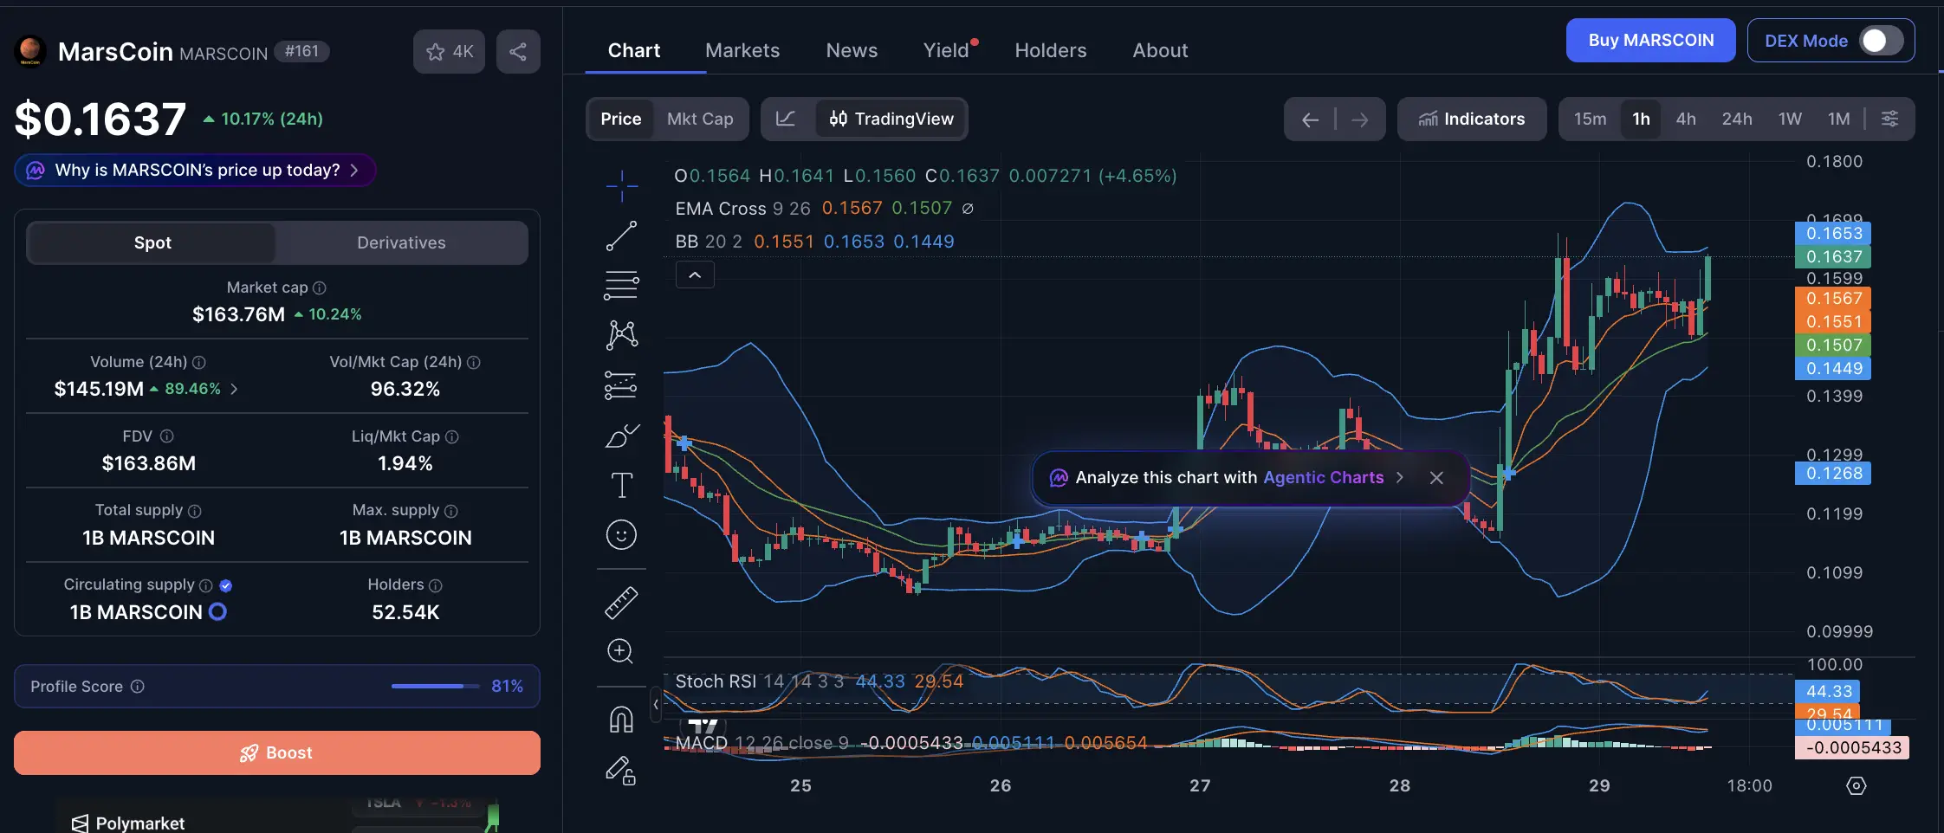Open the forecasting and measurement tool
The height and width of the screenshot is (833, 1944).
click(621, 385)
